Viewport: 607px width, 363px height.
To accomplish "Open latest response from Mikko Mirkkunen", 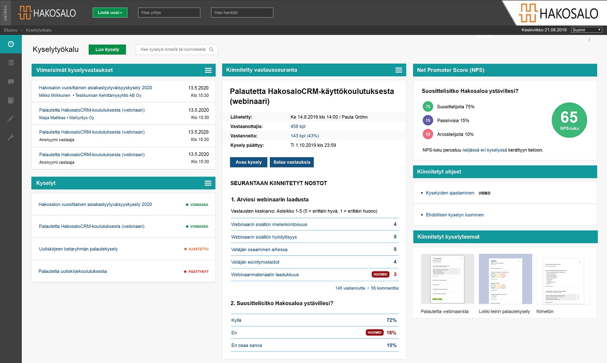I will pyautogui.click(x=54, y=95).
